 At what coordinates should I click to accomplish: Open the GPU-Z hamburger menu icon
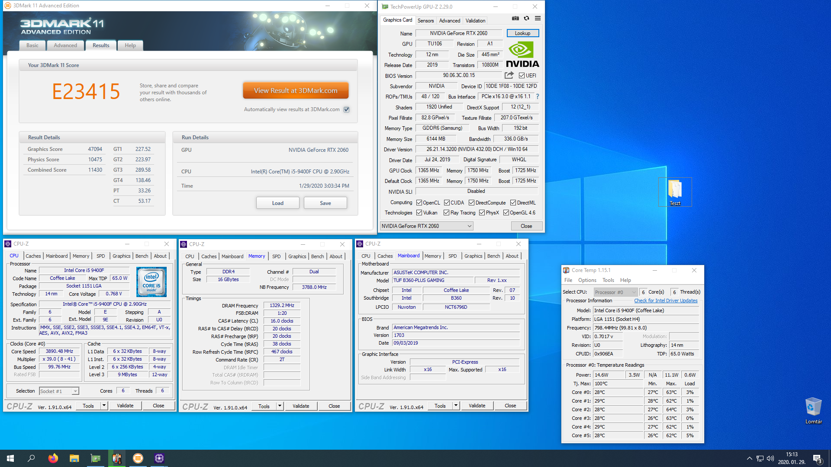(x=538, y=18)
